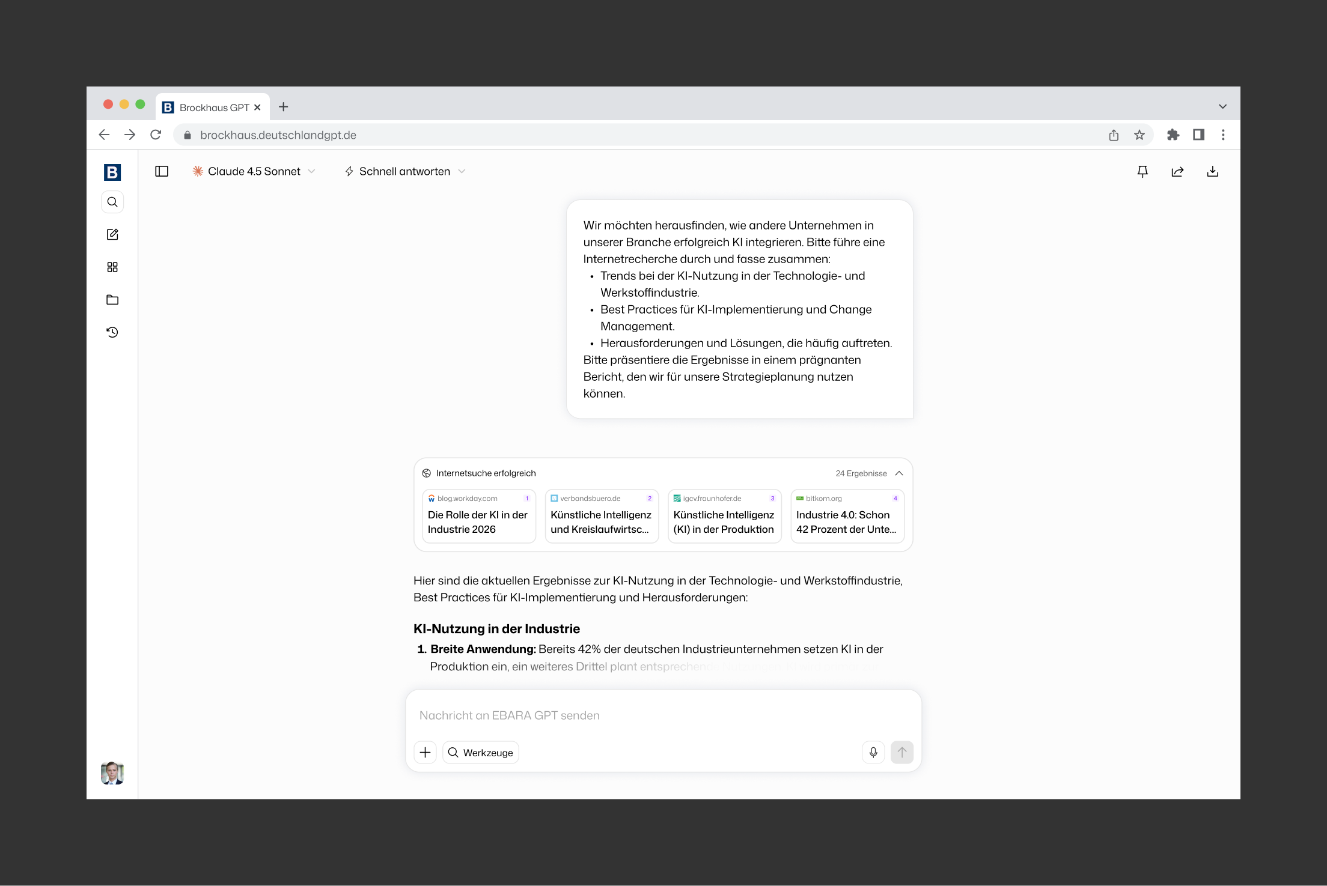Open the blog.workday.com search result card

pos(478,515)
